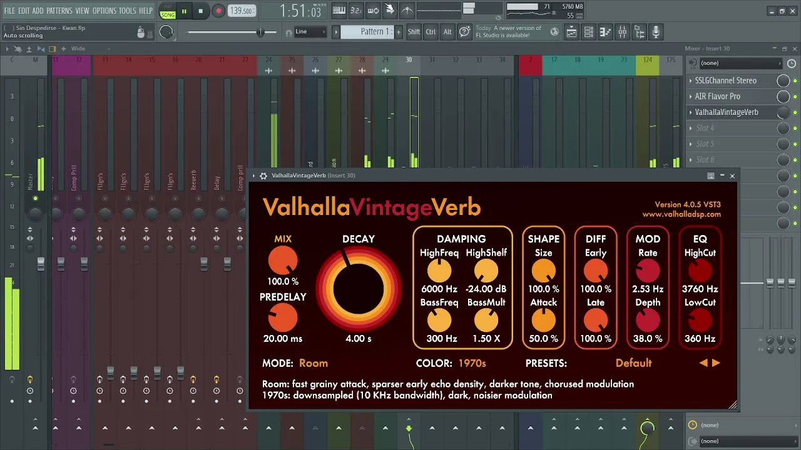Click the metronome icon
Screen dimensions: 801x450
(407, 10)
